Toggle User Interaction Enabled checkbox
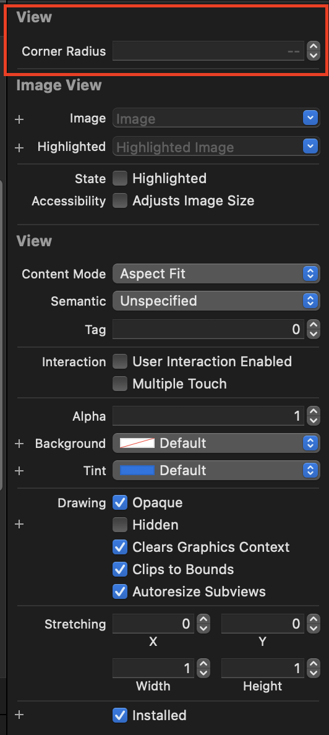The image size is (329, 735). tap(120, 361)
